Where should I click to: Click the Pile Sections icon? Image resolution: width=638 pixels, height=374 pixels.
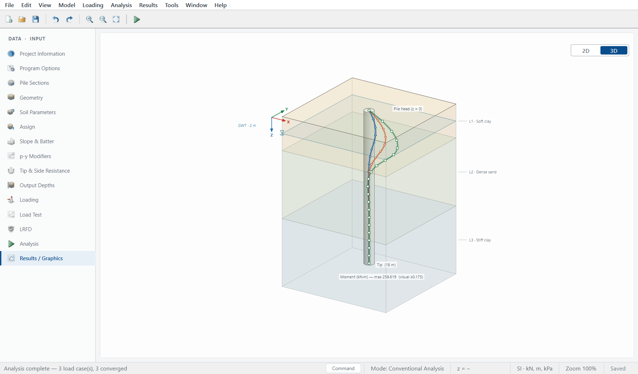[11, 83]
